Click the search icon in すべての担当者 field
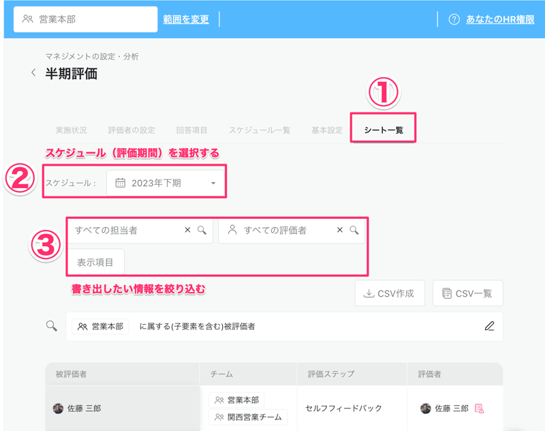 tap(202, 231)
